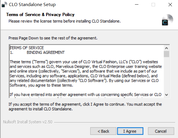Image resolution: width=178 pixels, height=138 pixels.
Task: Accept the terms with I Agree
Action: 130,131
